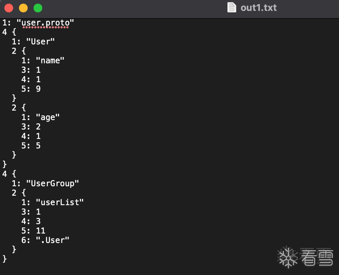Click the "5: 11" line

click(x=33, y=231)
